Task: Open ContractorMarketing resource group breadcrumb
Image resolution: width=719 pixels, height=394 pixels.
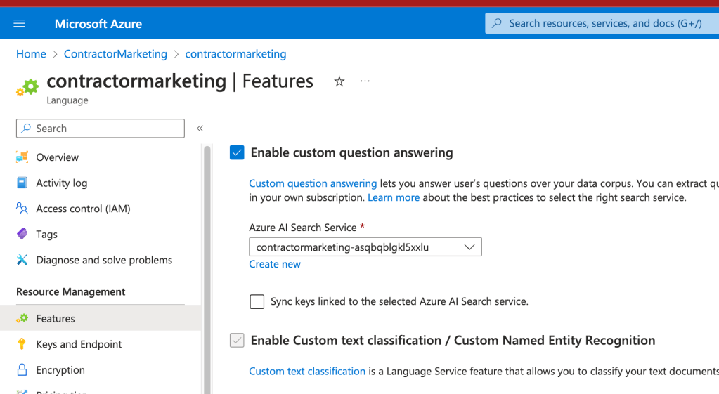Action: [115, 54]
